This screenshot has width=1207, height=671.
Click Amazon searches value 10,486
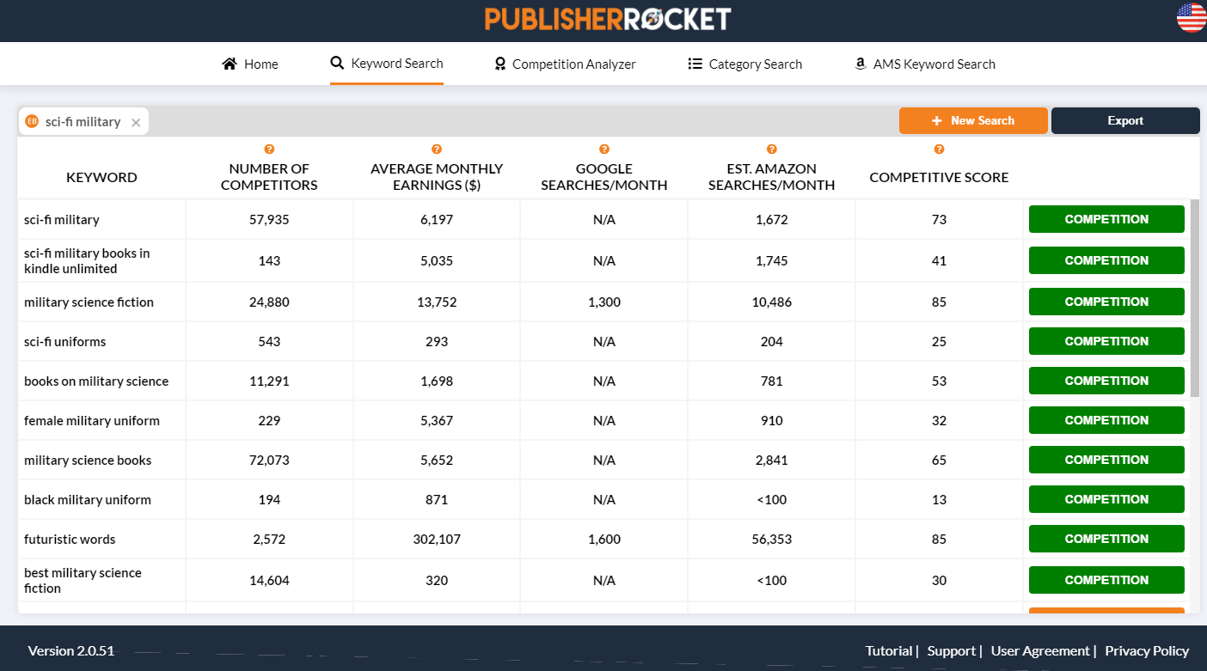pos(772,302)
